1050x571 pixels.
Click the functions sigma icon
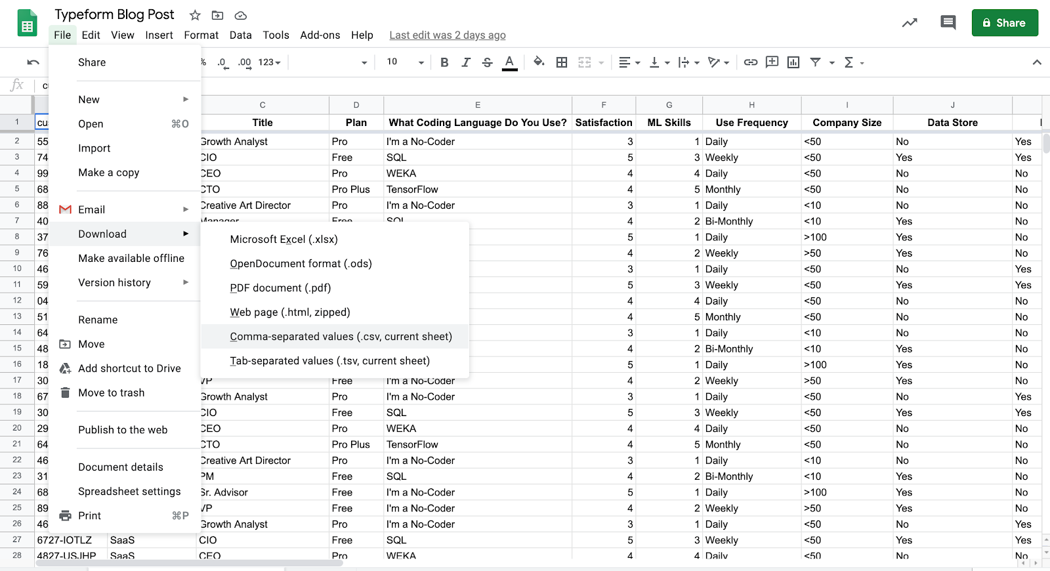849,62
